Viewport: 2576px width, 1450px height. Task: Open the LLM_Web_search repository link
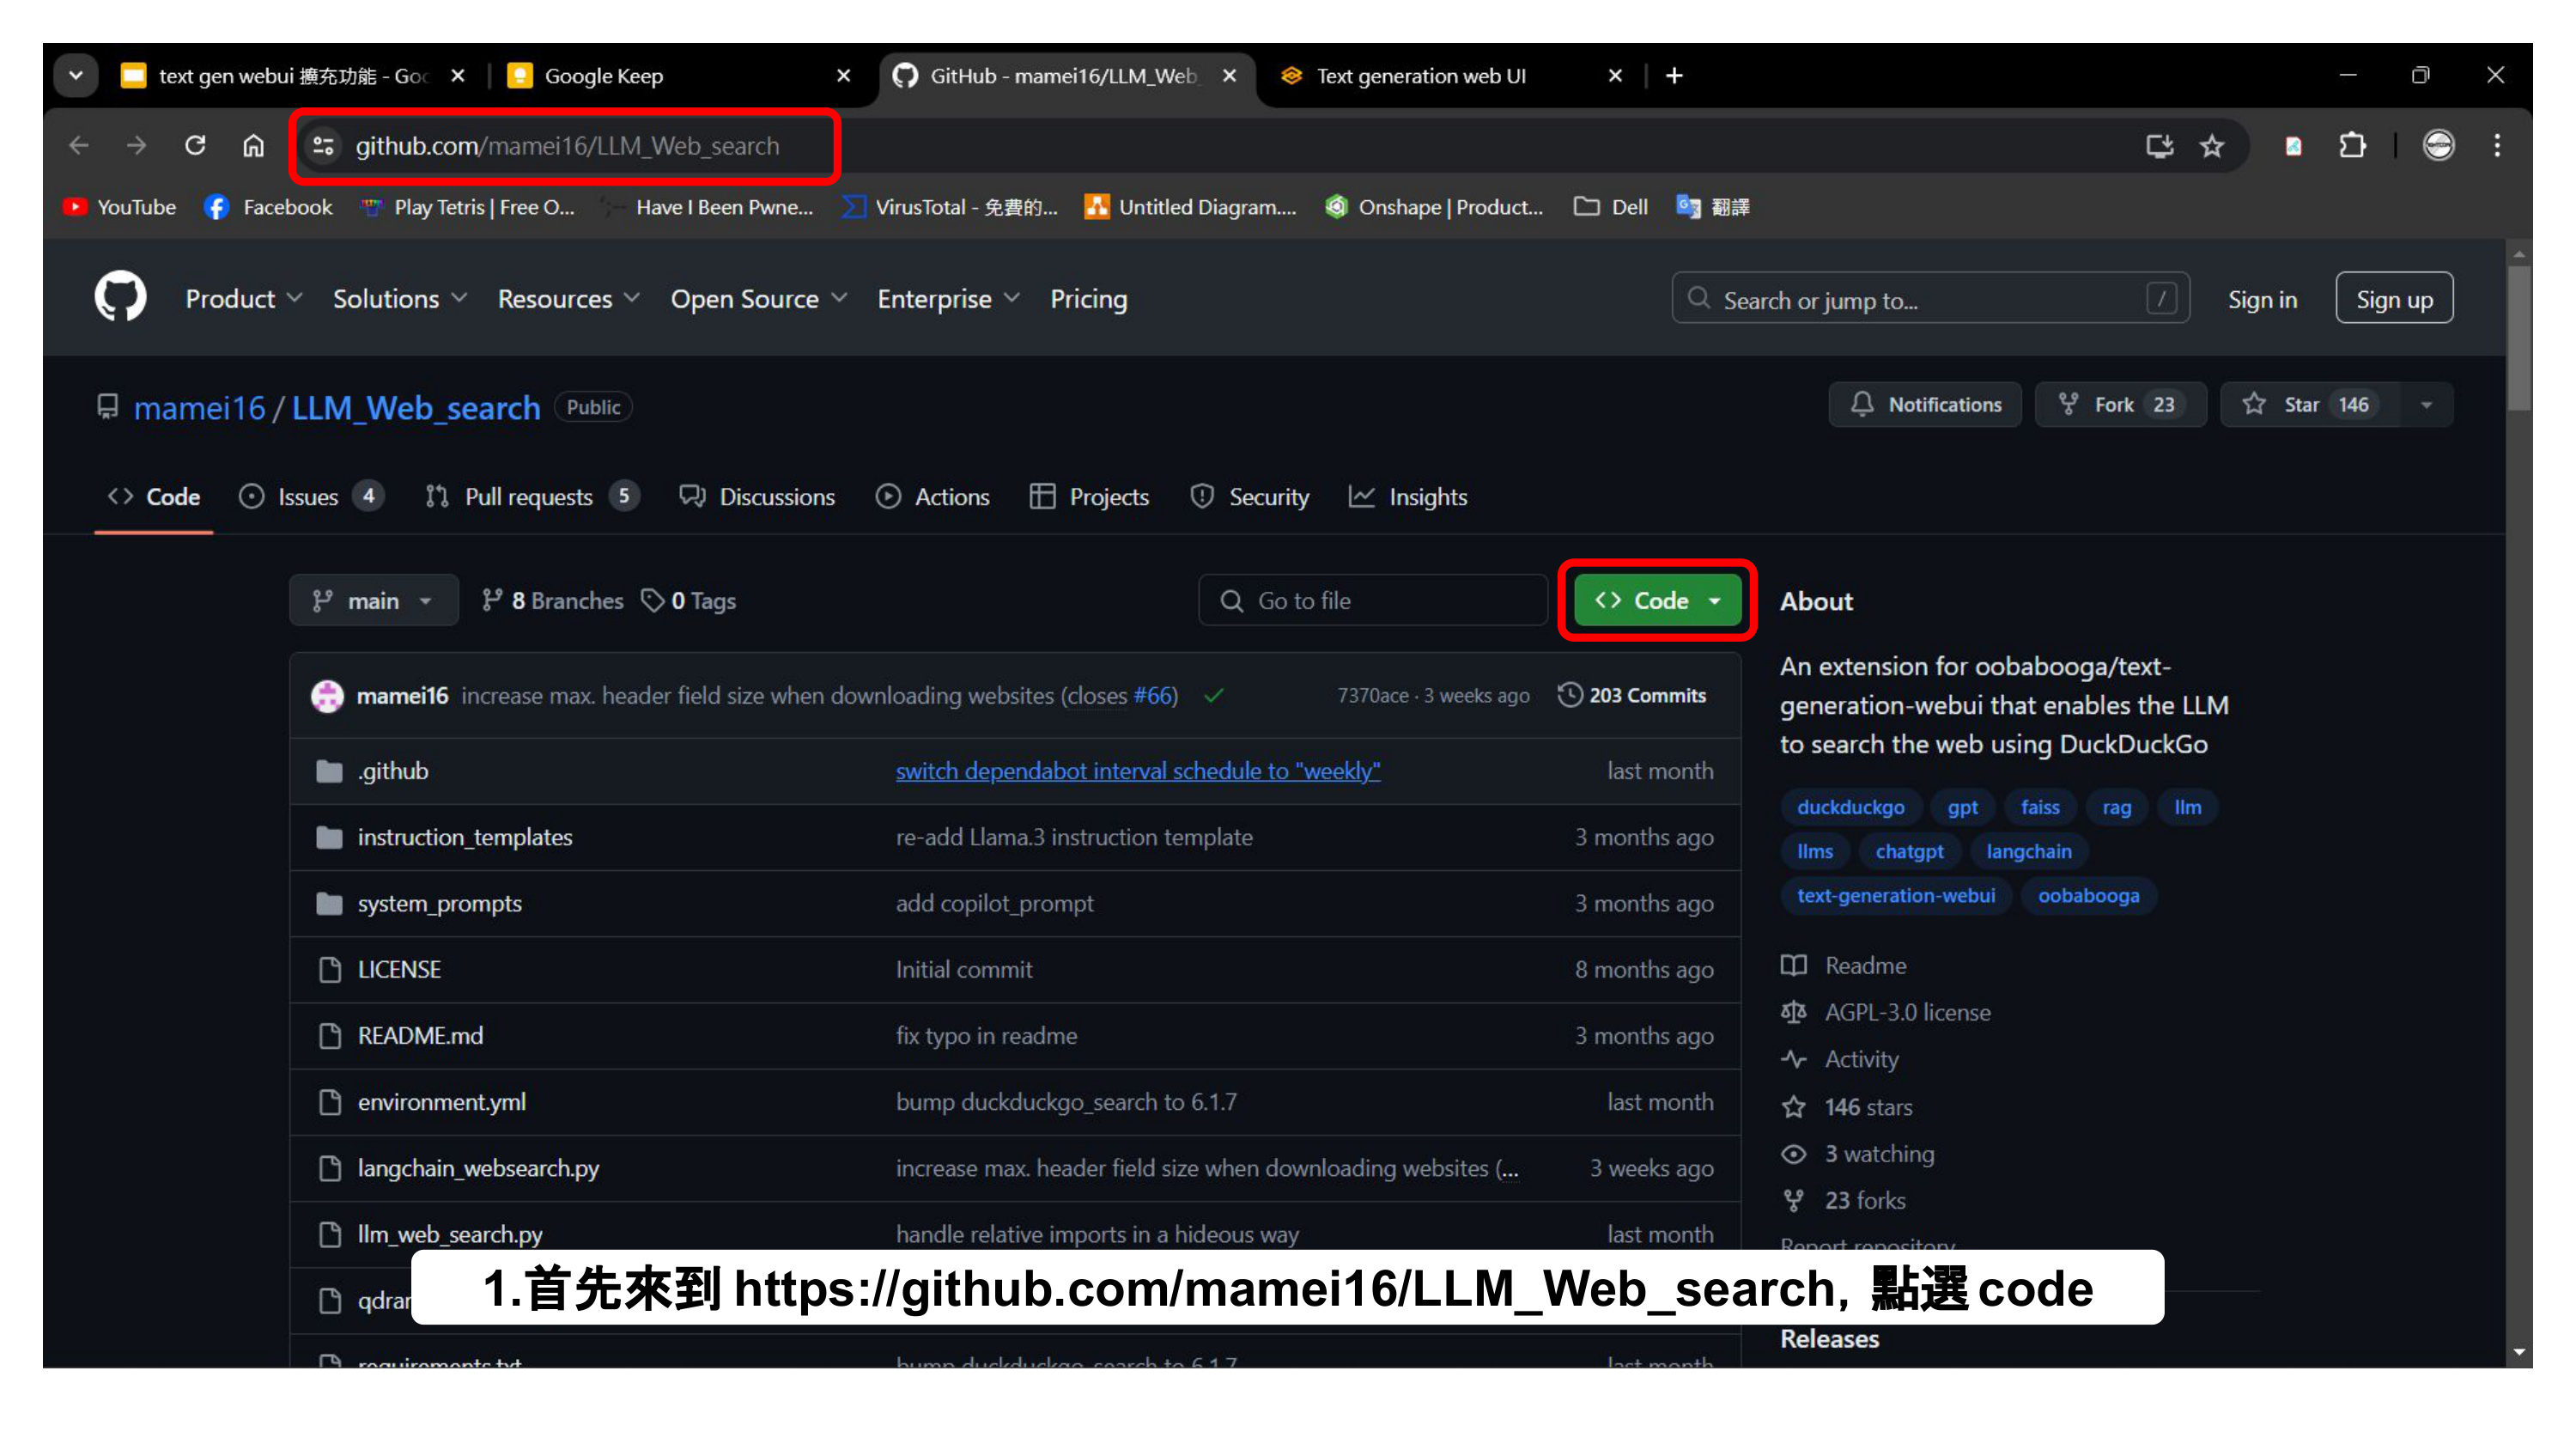click(x=415, y=407)
